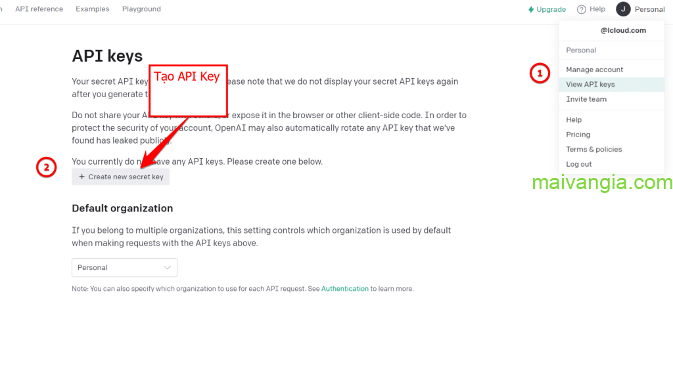Go to the Examples tab
Image resolution: width=673 pixels, height=367 pixels.
(93, 9)
